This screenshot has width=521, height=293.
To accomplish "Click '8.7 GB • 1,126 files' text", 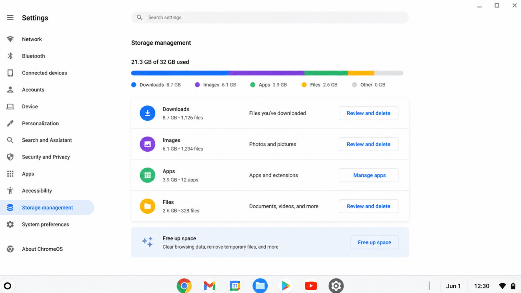I will (x=183, y=118).
